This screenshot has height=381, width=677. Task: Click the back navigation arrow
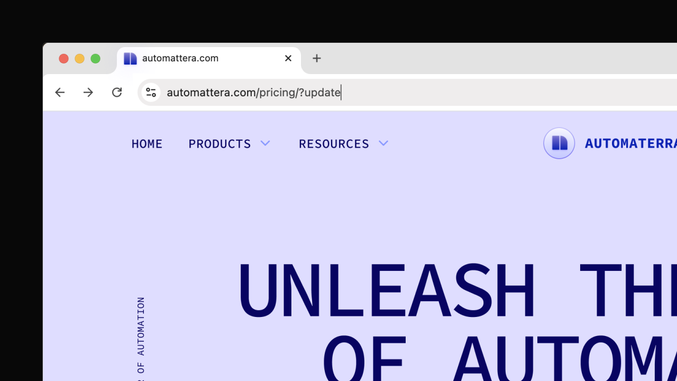(60, 92)
